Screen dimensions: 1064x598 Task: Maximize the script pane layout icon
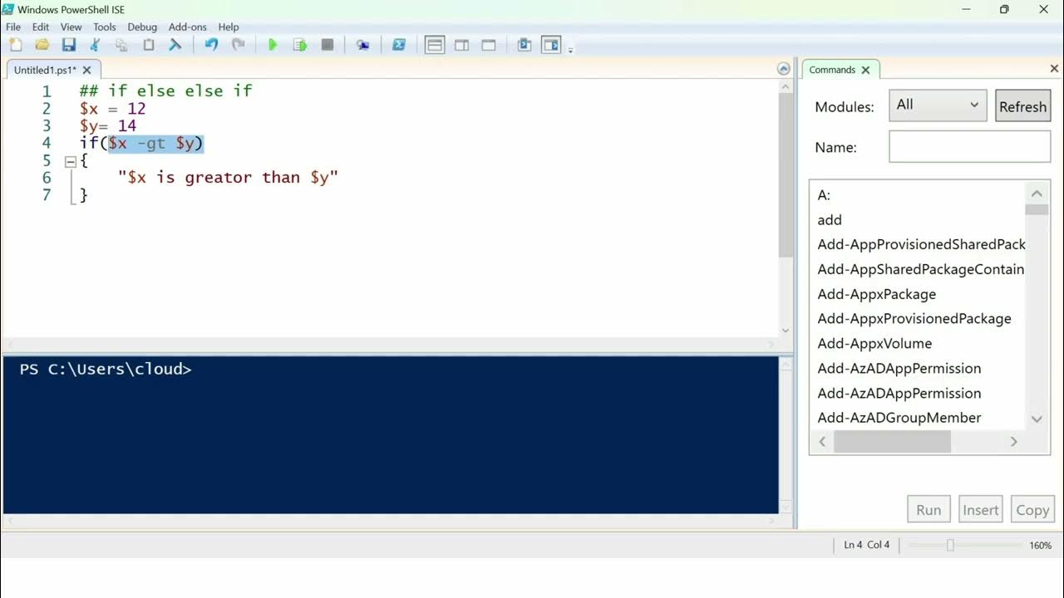coord(489,45)
